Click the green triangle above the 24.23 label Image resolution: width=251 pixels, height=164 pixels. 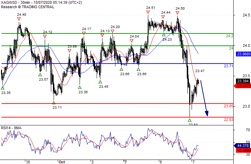(x=164, y=35)
